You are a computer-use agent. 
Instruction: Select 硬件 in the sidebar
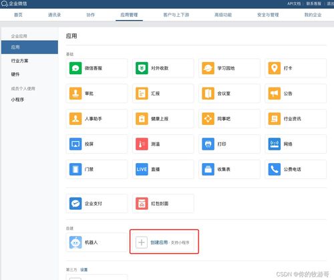coord(15,74)
